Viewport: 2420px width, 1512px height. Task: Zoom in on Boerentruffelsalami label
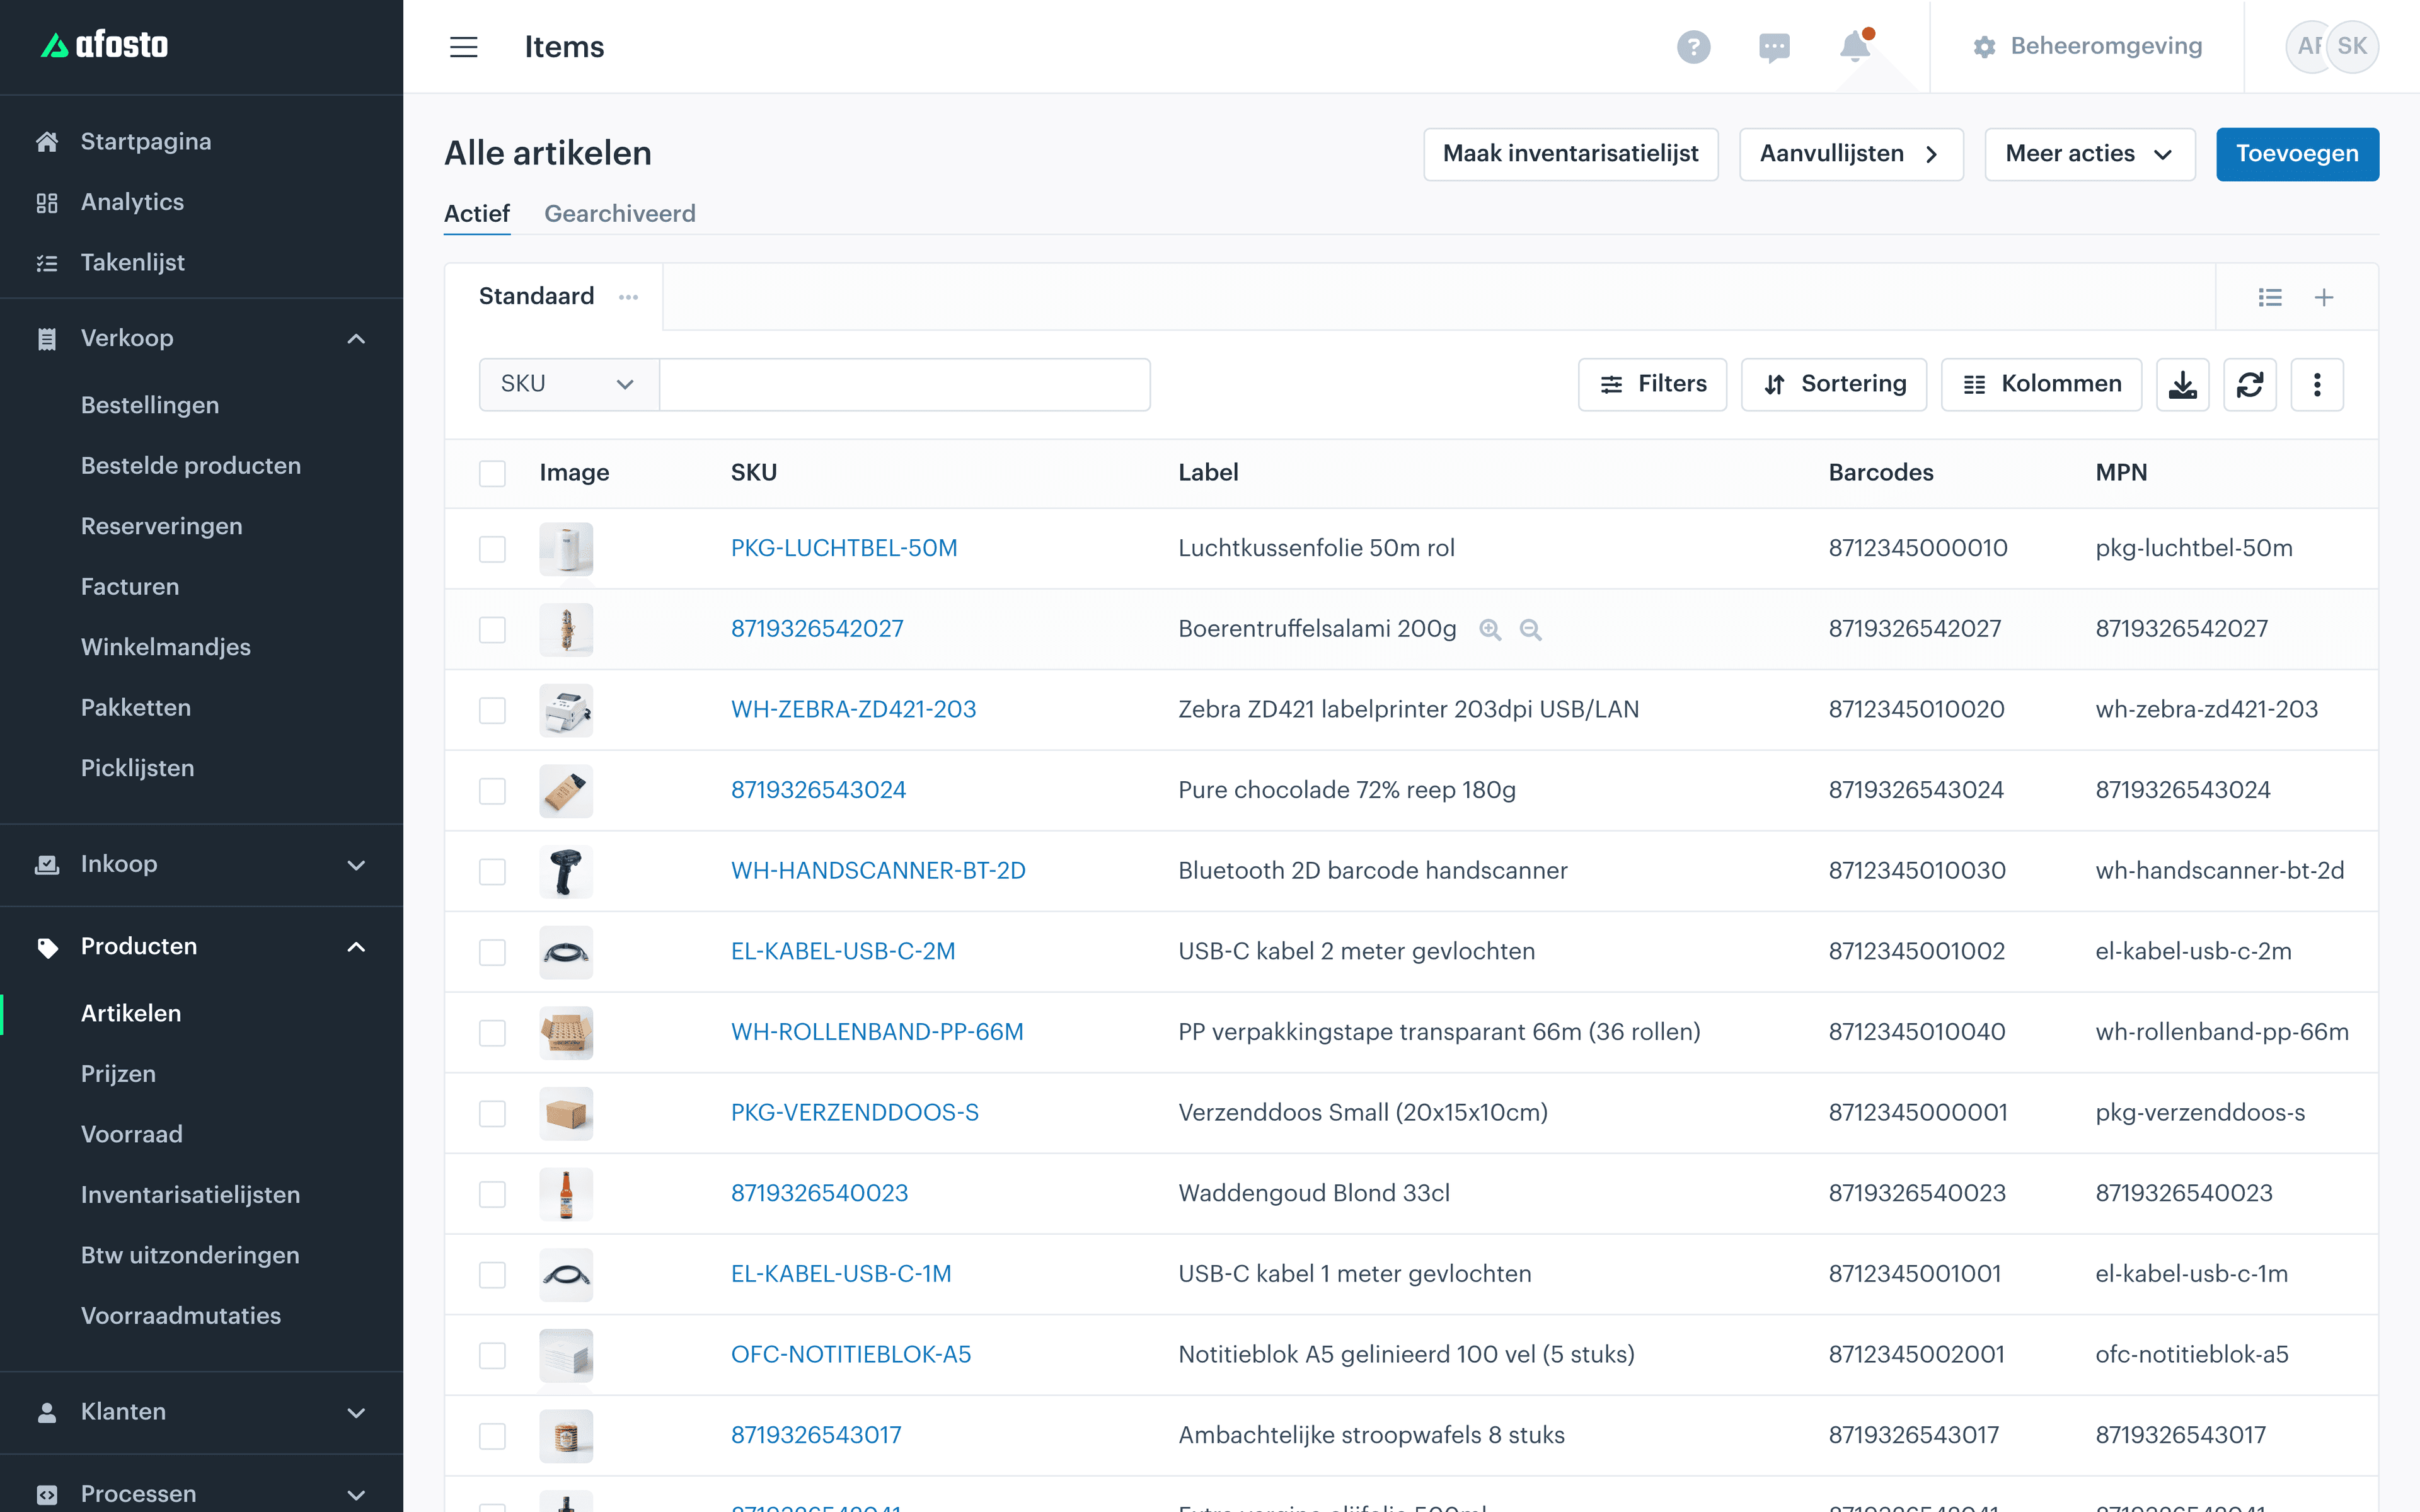[1490, 629]
